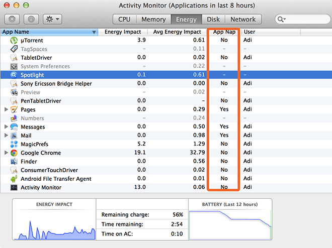Image resolution: width=332 pixels, height=248 pixels.
Task: Click Sony Ericsson Bridge Helper icon
Action: [14, 83]
